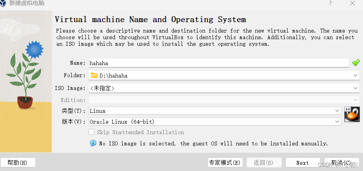
Task: Click the VirtualBox logo in the title bar
Action: pos(3,3)
